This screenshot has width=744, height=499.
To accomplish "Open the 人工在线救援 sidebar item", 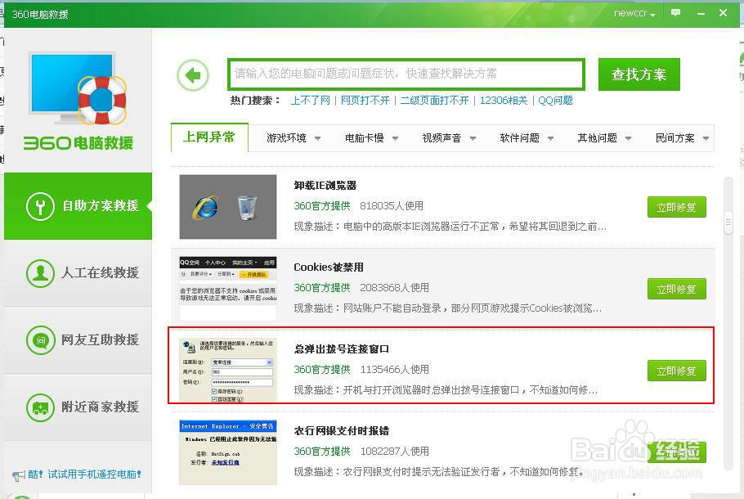I will [78, 273].
